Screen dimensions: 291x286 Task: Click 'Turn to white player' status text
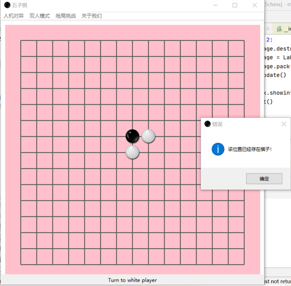pyautogui.click(x=132, y=280)
